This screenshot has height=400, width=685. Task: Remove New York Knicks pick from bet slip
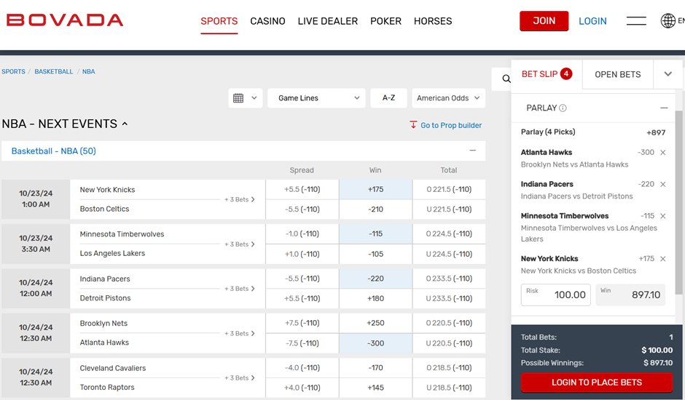coord(662,259)
